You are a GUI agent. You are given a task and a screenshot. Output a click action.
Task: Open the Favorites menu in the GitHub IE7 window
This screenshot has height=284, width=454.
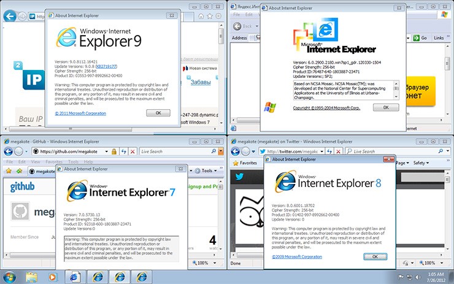point(54,161)
